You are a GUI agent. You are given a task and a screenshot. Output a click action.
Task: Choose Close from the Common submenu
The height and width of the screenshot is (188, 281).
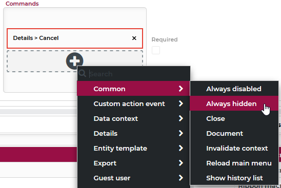[234, 118]
